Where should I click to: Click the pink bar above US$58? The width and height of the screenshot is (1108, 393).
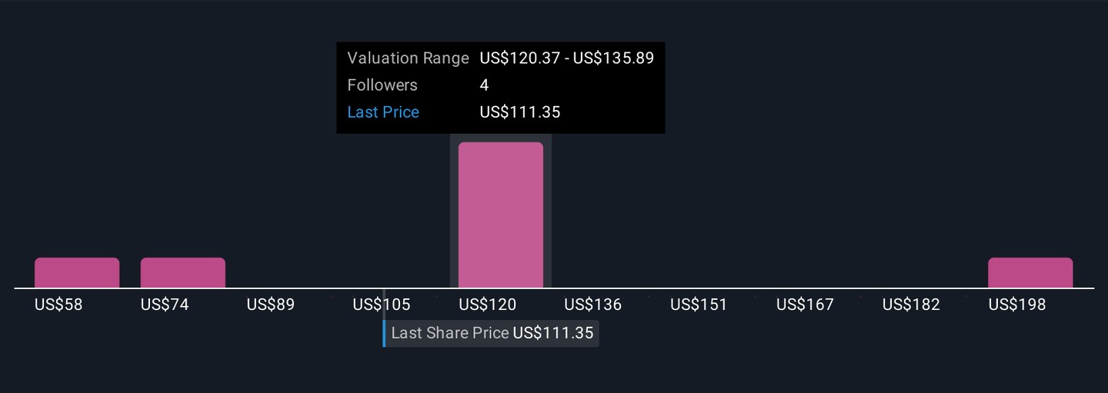point(77,272)
